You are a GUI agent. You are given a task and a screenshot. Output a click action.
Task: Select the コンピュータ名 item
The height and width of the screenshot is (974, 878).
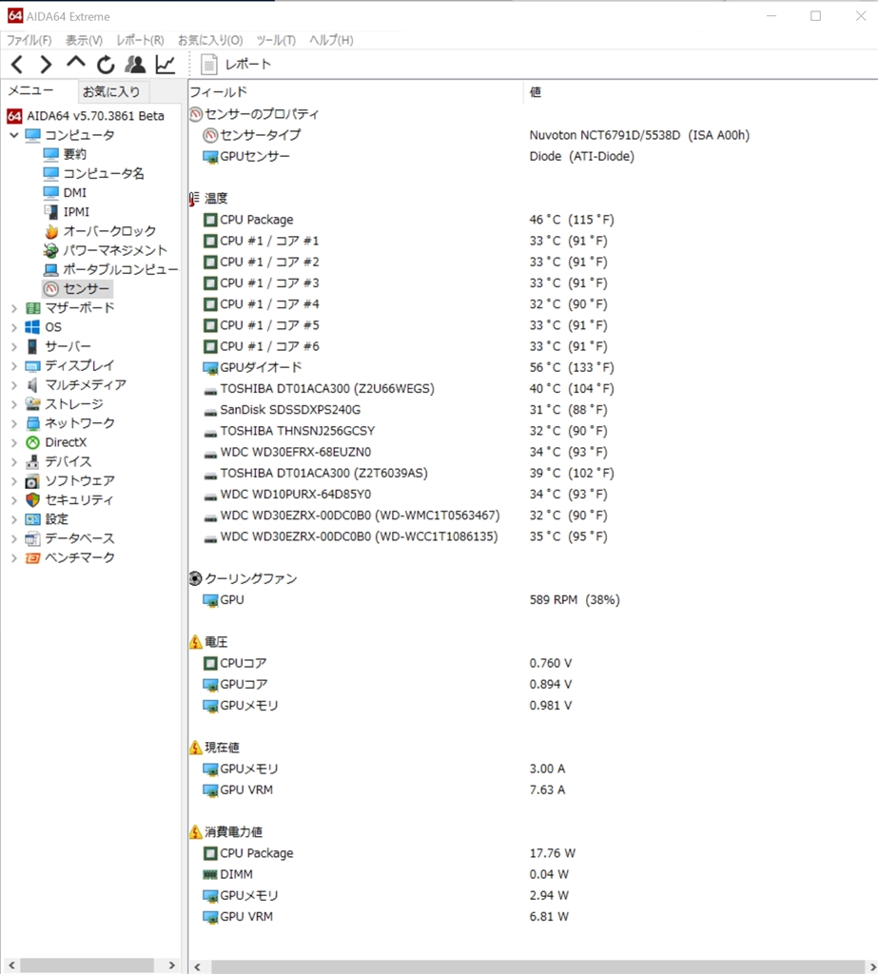tap(93, 173)
